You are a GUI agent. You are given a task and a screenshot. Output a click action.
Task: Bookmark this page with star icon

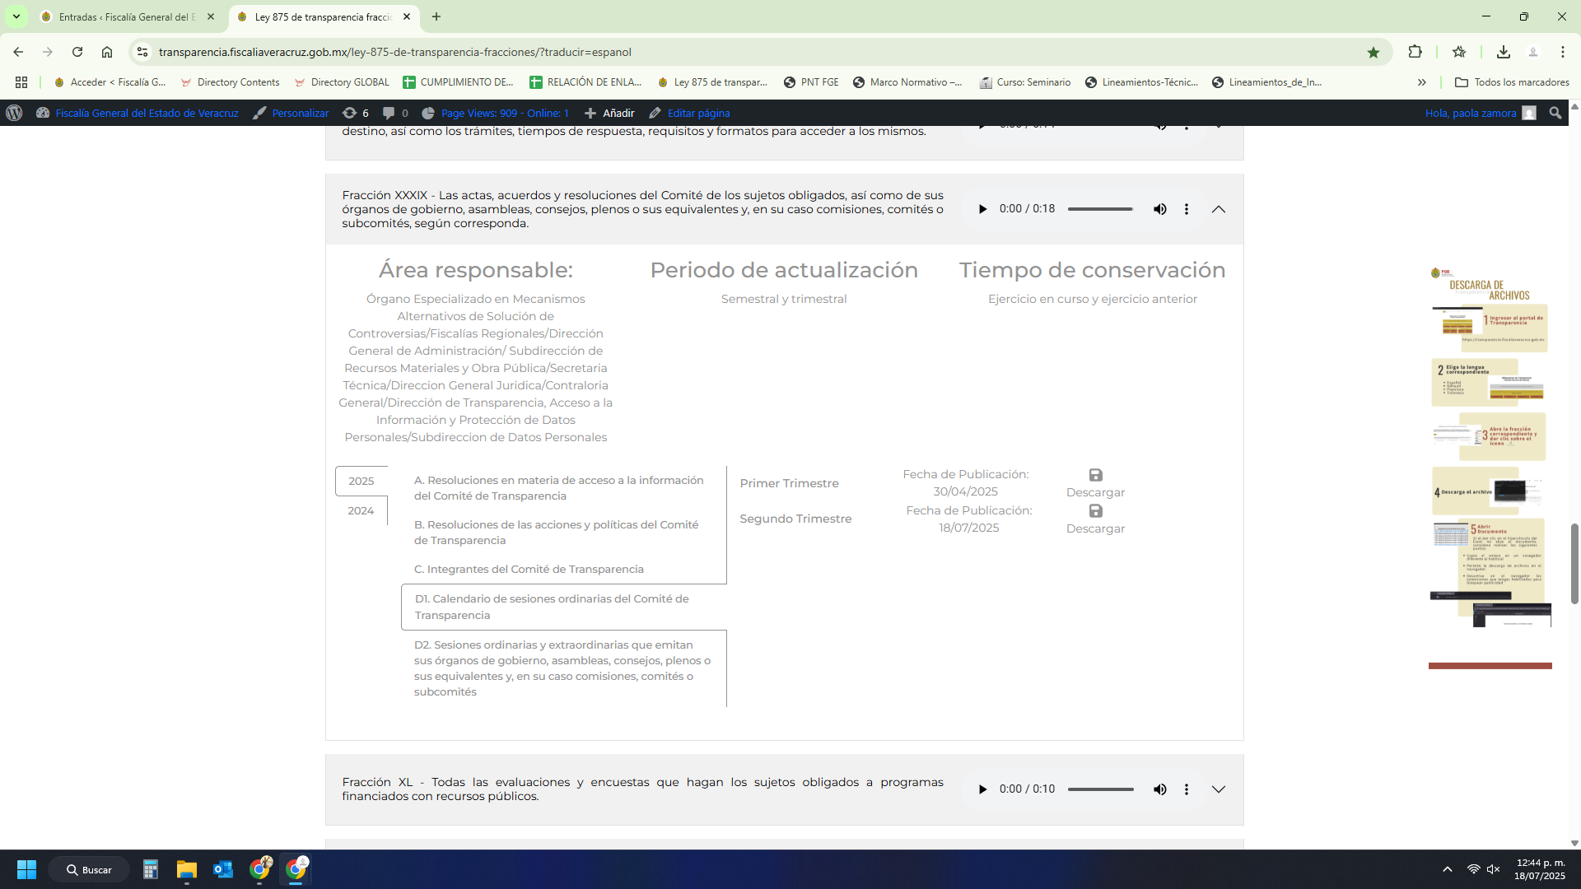pyautogui.click(x=1373, y=52)
